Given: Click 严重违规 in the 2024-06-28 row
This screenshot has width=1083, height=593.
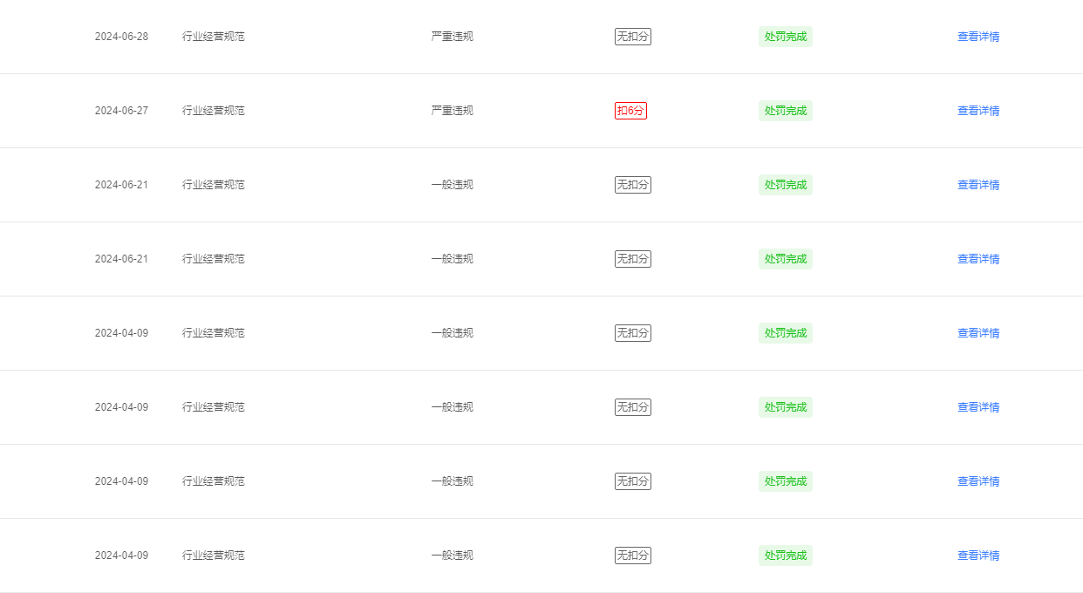Looking at the screenshot, I should coord(453,37).
